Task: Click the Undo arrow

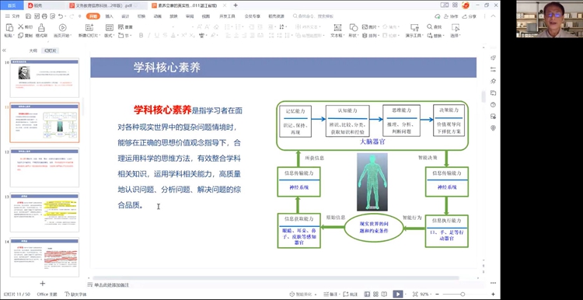Action: 60,16
